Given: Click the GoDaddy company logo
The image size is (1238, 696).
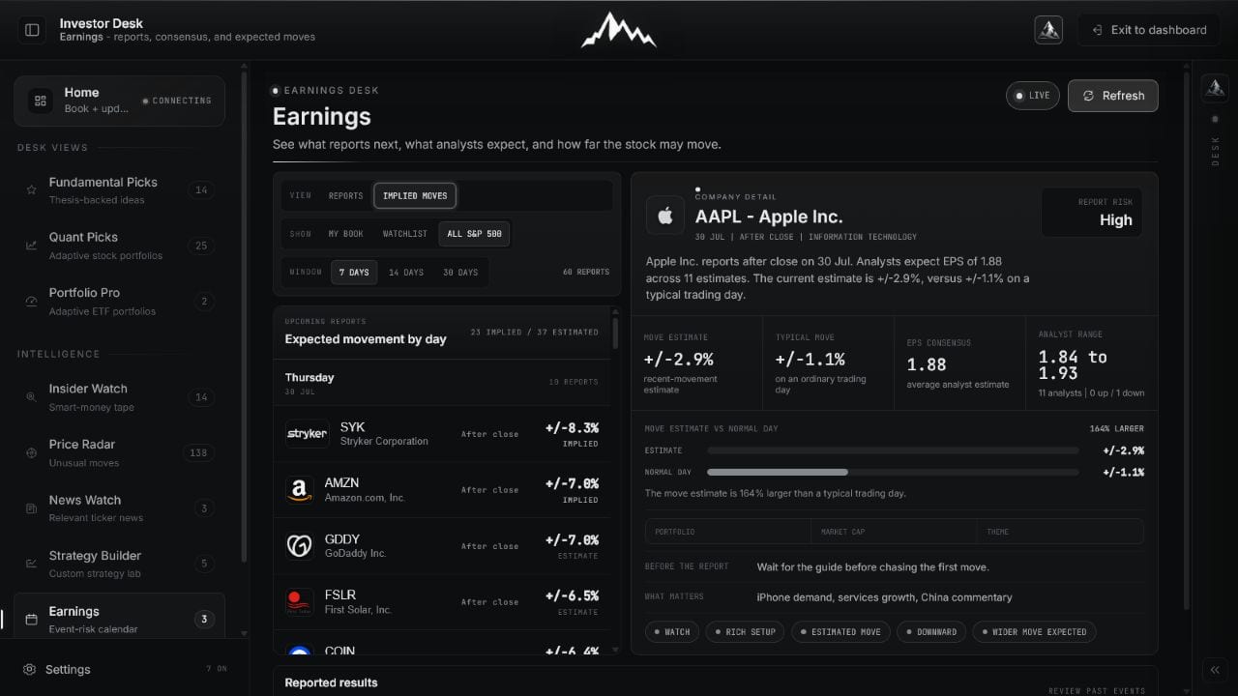Looking at the screenshot, I should tap(300, 546).
